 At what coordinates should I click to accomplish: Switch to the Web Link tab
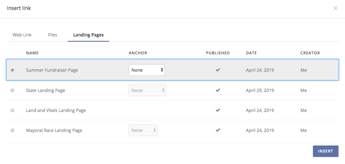click(x=22, y=35)
